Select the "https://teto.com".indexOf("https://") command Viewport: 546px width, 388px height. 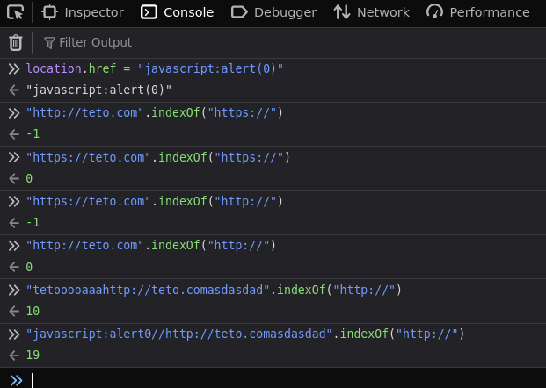point(158,157)
